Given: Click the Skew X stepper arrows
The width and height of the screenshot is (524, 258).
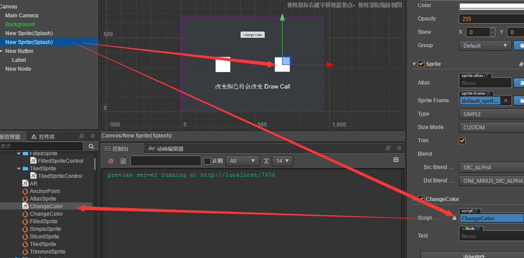Looking at the screenshot, I should coord(492,32).
